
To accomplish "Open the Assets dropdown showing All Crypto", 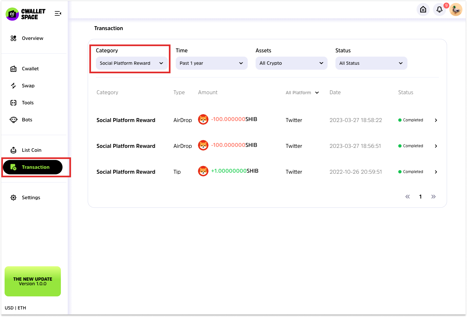I will pyautogui.click(x=291, y=63).
